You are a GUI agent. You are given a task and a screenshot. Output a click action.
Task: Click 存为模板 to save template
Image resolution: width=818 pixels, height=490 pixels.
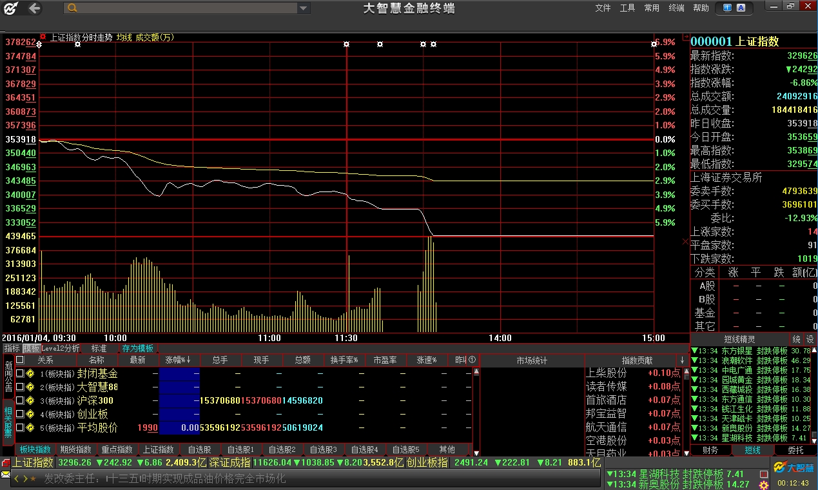click(x=138, y=348)
